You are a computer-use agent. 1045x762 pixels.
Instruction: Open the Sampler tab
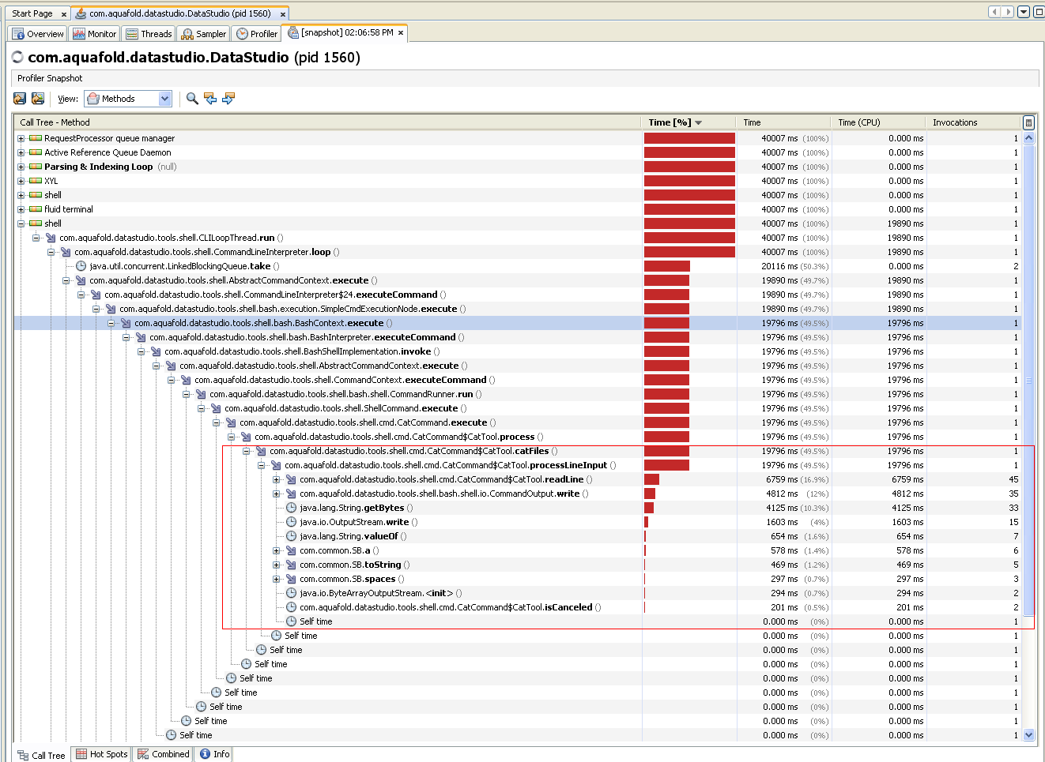(x=203, y=34)
